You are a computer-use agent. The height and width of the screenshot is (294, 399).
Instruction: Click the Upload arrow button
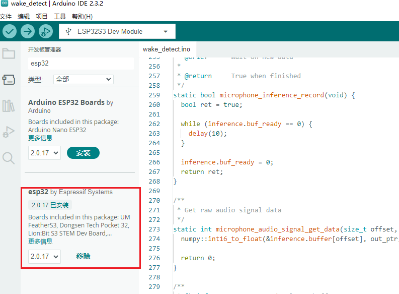point(28,31)
